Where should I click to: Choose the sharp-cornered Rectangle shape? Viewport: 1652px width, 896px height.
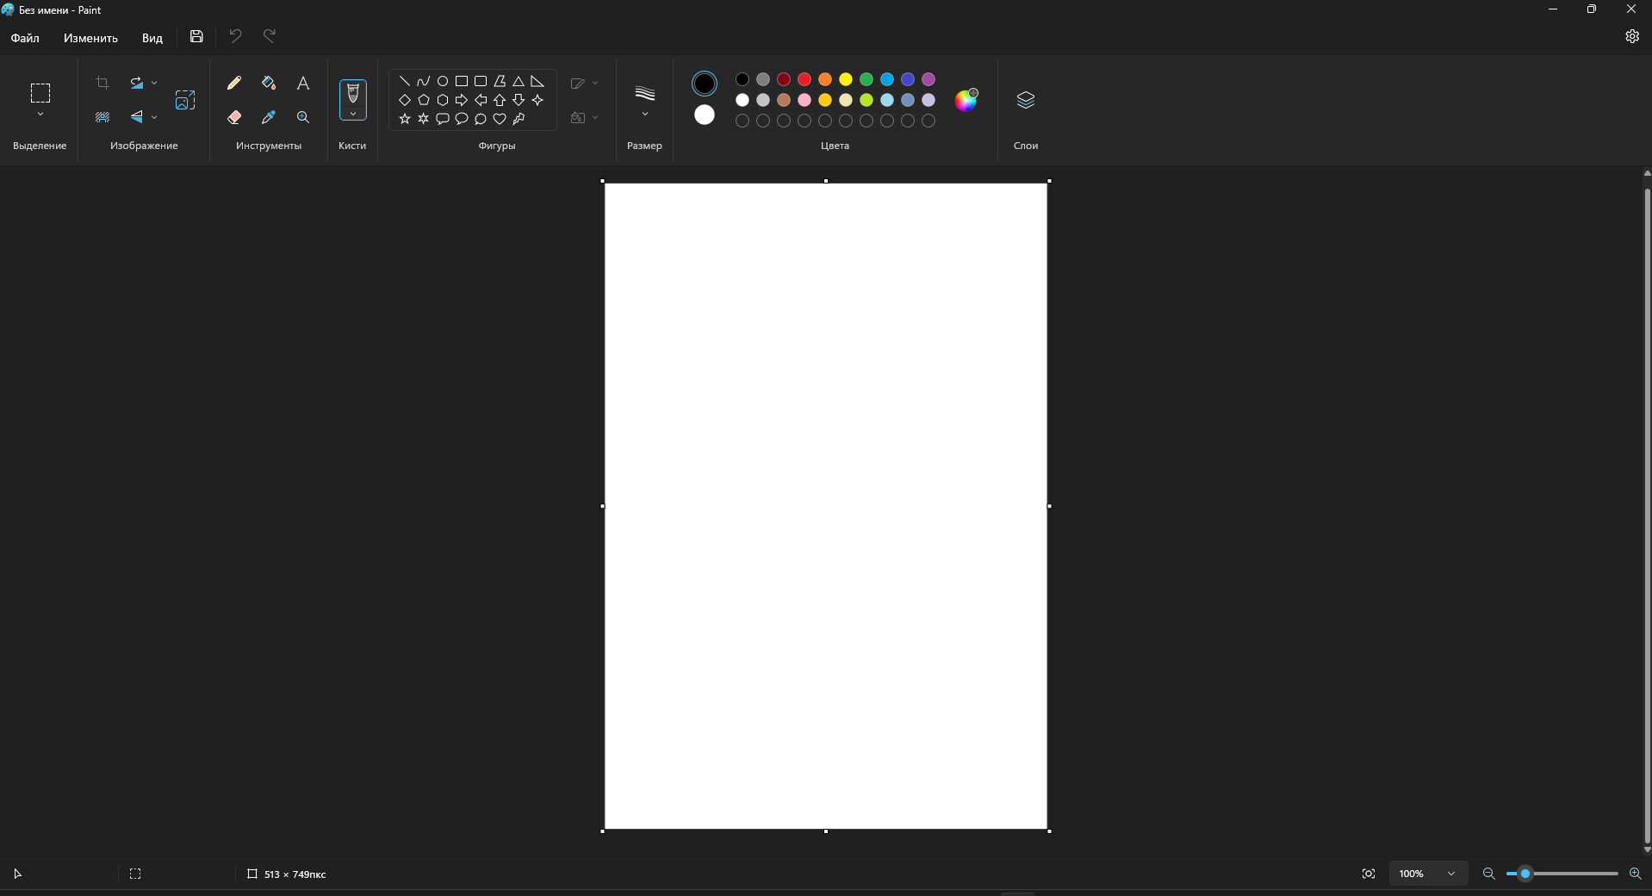pyautogui.click(x=462, y=81)
